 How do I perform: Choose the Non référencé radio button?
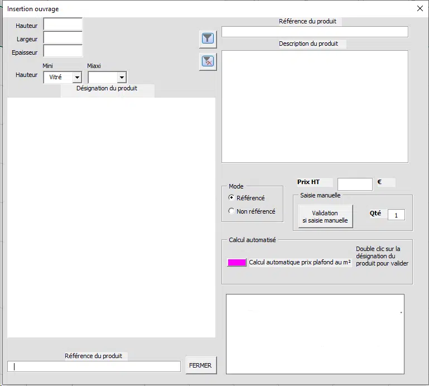232,211
